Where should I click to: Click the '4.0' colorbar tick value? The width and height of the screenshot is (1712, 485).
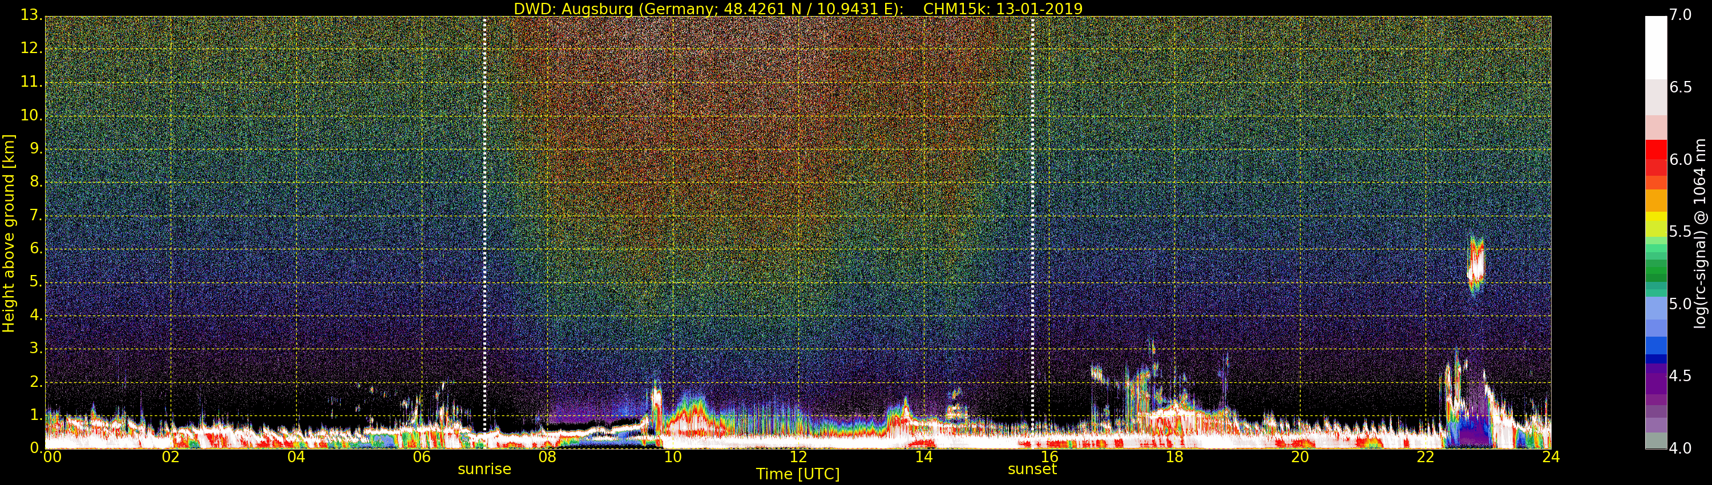(x=1681, y=448)
